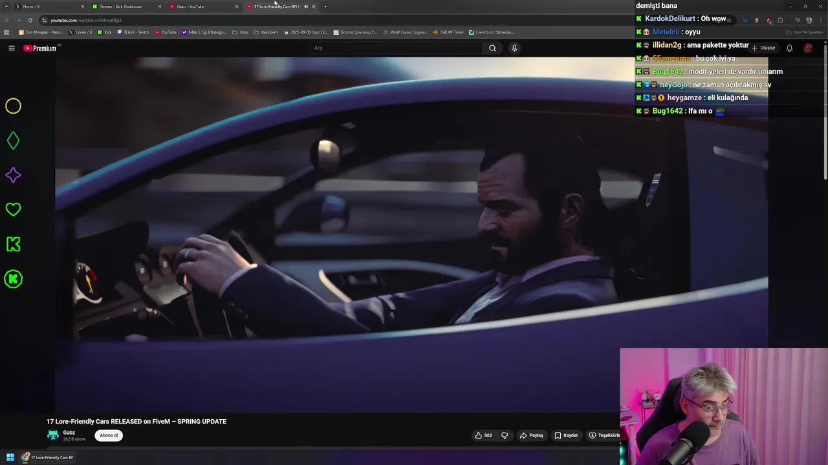Close the Home / X tab
Viewport: 828px width, 465px height.
[x=82, y=6]
